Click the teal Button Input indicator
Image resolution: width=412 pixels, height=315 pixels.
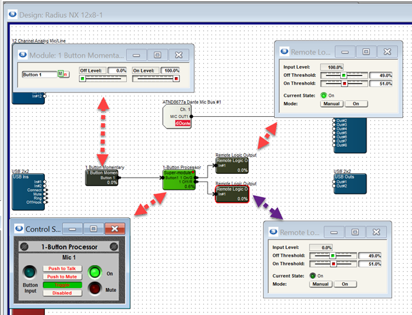[29, 271]
